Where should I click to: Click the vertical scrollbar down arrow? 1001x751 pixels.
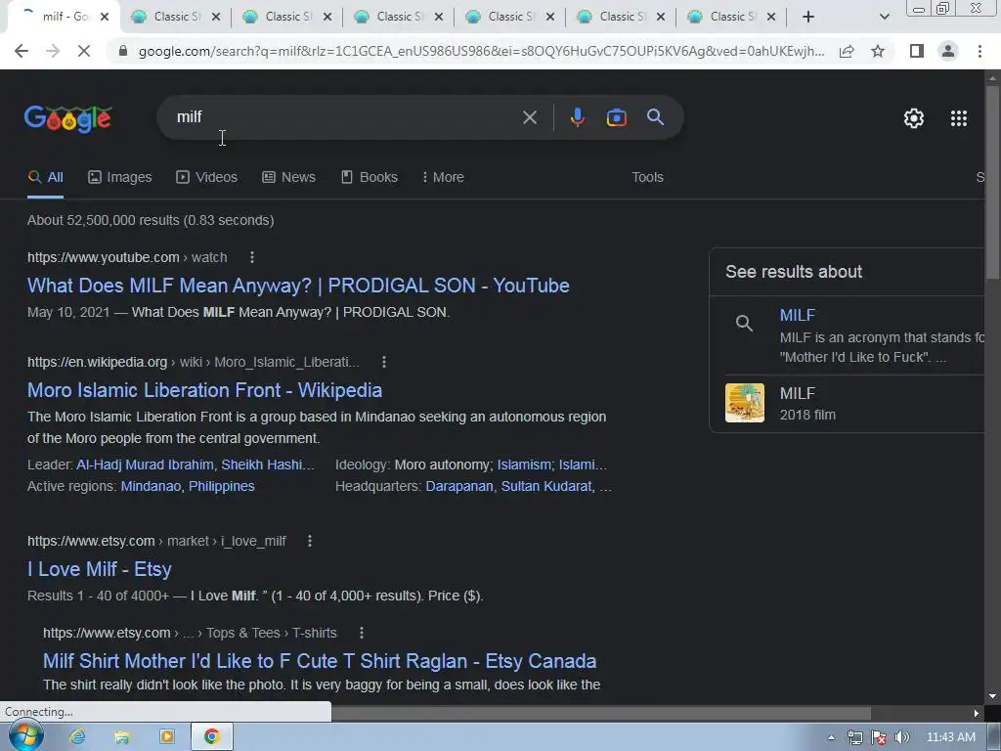(992, 696)
